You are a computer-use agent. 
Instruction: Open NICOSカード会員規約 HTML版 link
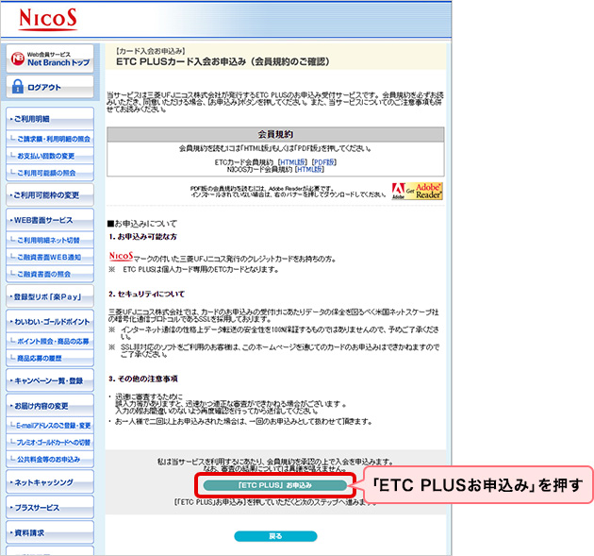pos(309,170)
